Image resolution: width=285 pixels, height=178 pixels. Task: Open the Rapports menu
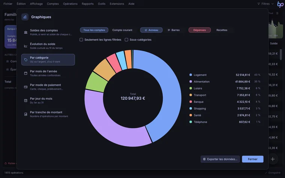(88, 4)
